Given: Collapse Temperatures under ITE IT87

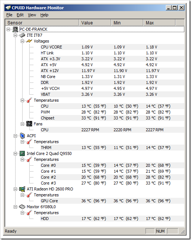Looking at the screenshot, I should (22, 101).
